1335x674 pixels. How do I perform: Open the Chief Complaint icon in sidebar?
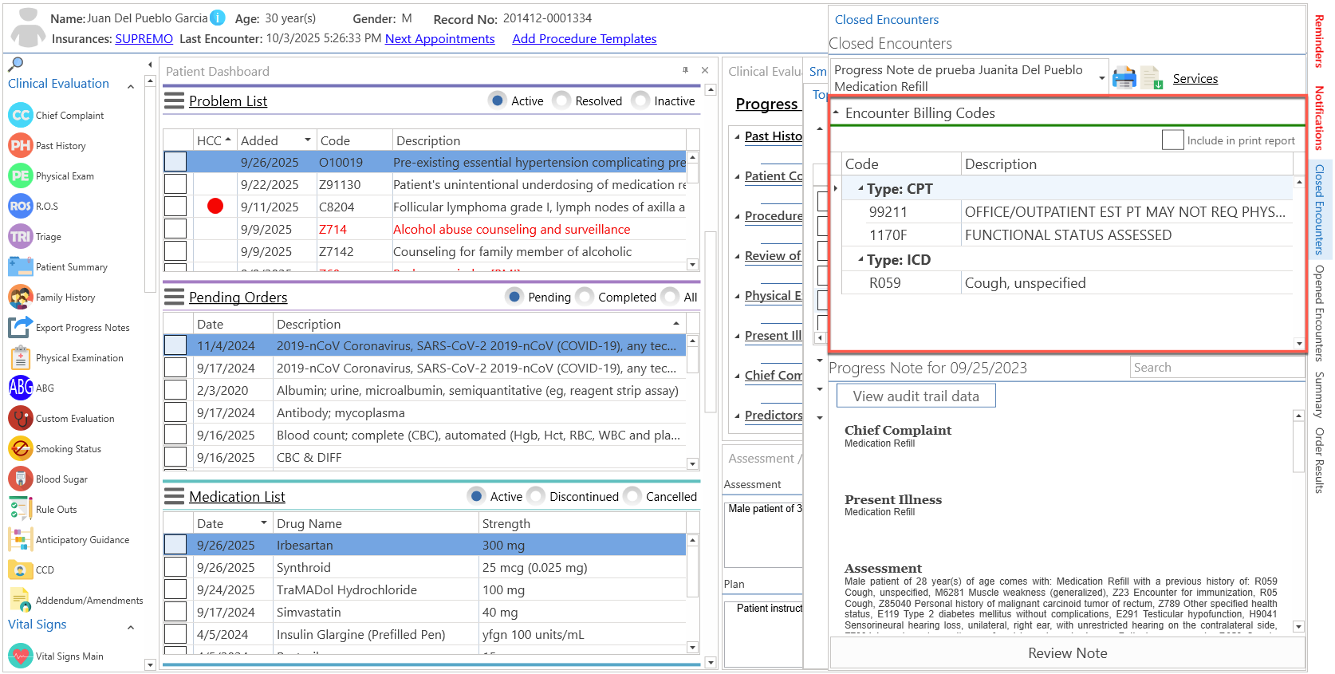point(21,115)
